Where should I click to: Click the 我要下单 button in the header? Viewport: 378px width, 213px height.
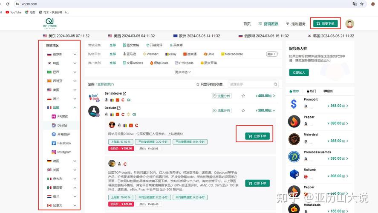[x=325, y=23]
